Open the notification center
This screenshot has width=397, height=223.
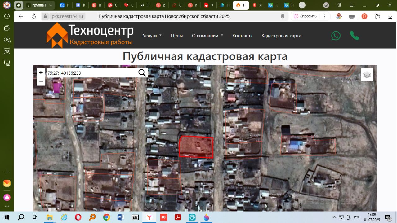point(388,217)
